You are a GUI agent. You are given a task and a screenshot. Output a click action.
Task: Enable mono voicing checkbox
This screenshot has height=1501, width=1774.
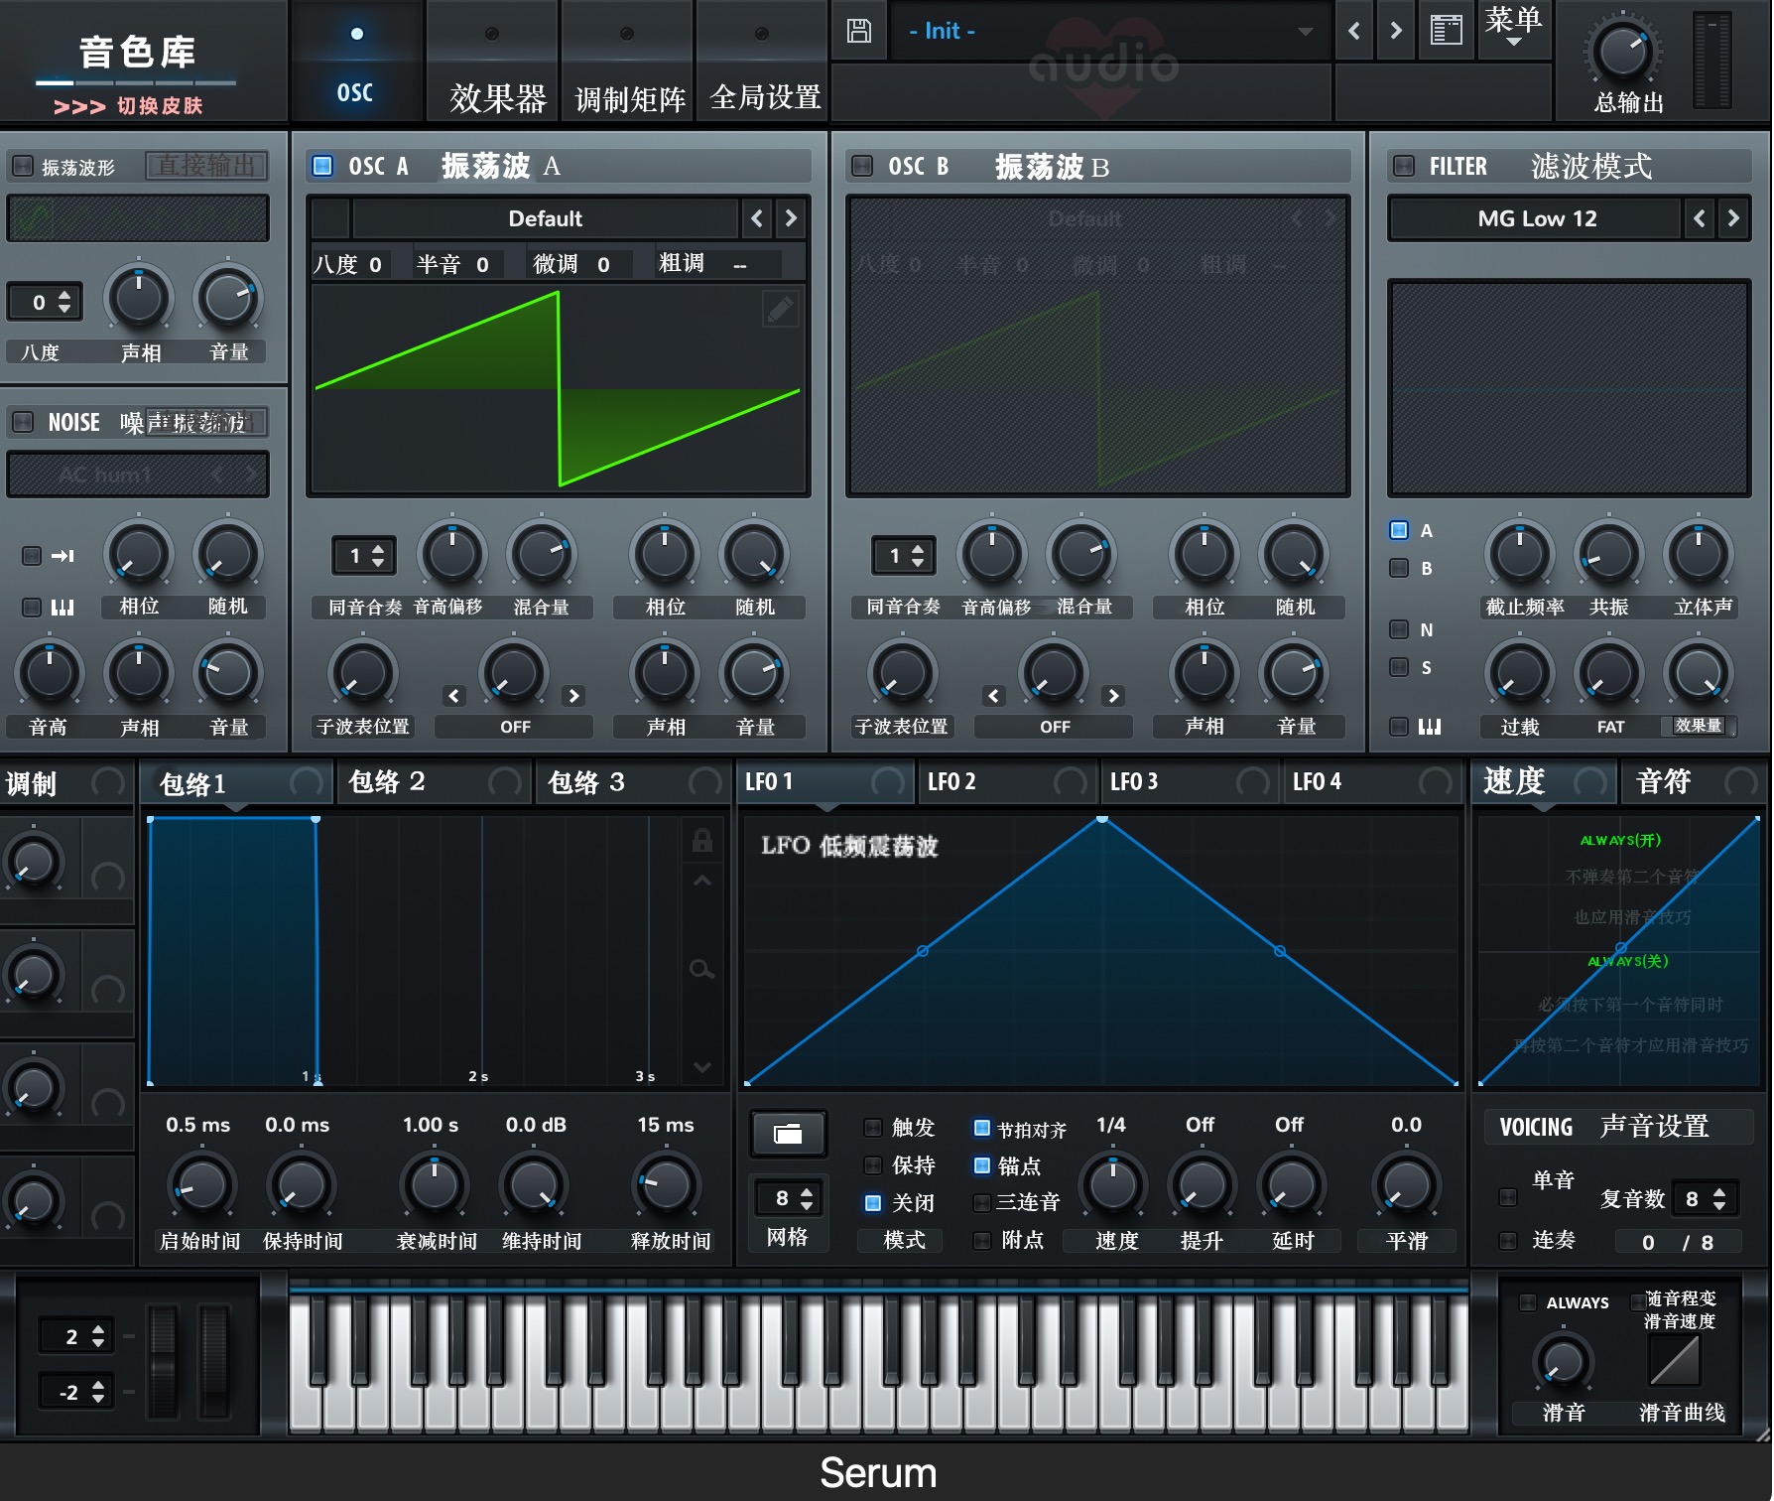(1508, 1197)
